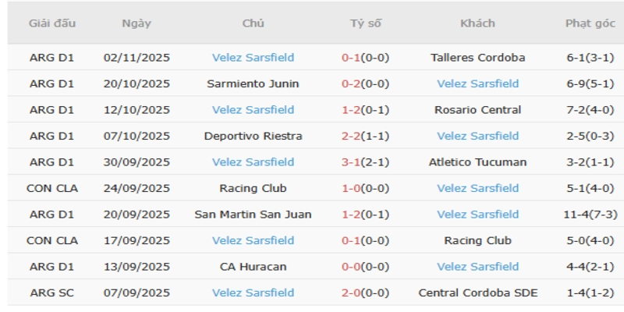Select Racing Club in the 24/09/2025 row
The width and height of the screenshot is (624, 312).
point(253,188)
